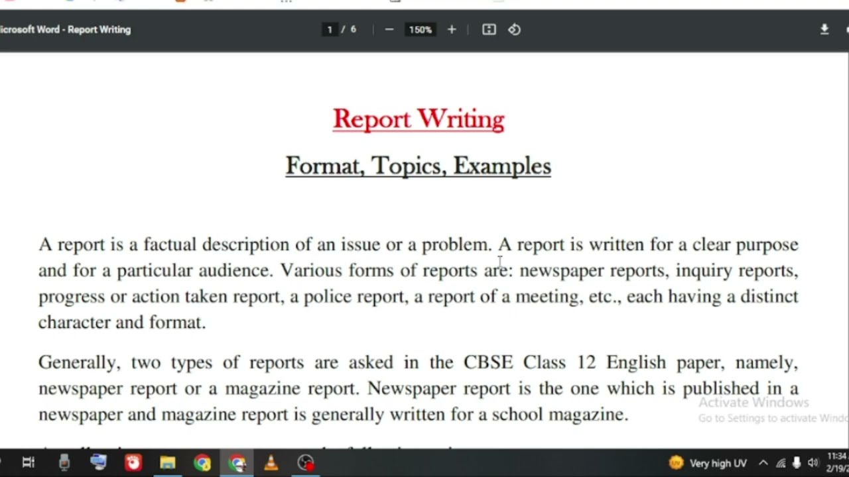This screenshot has height=477, width=849.
Task: Zoom out with the minus button
Action: click(389, 29)
